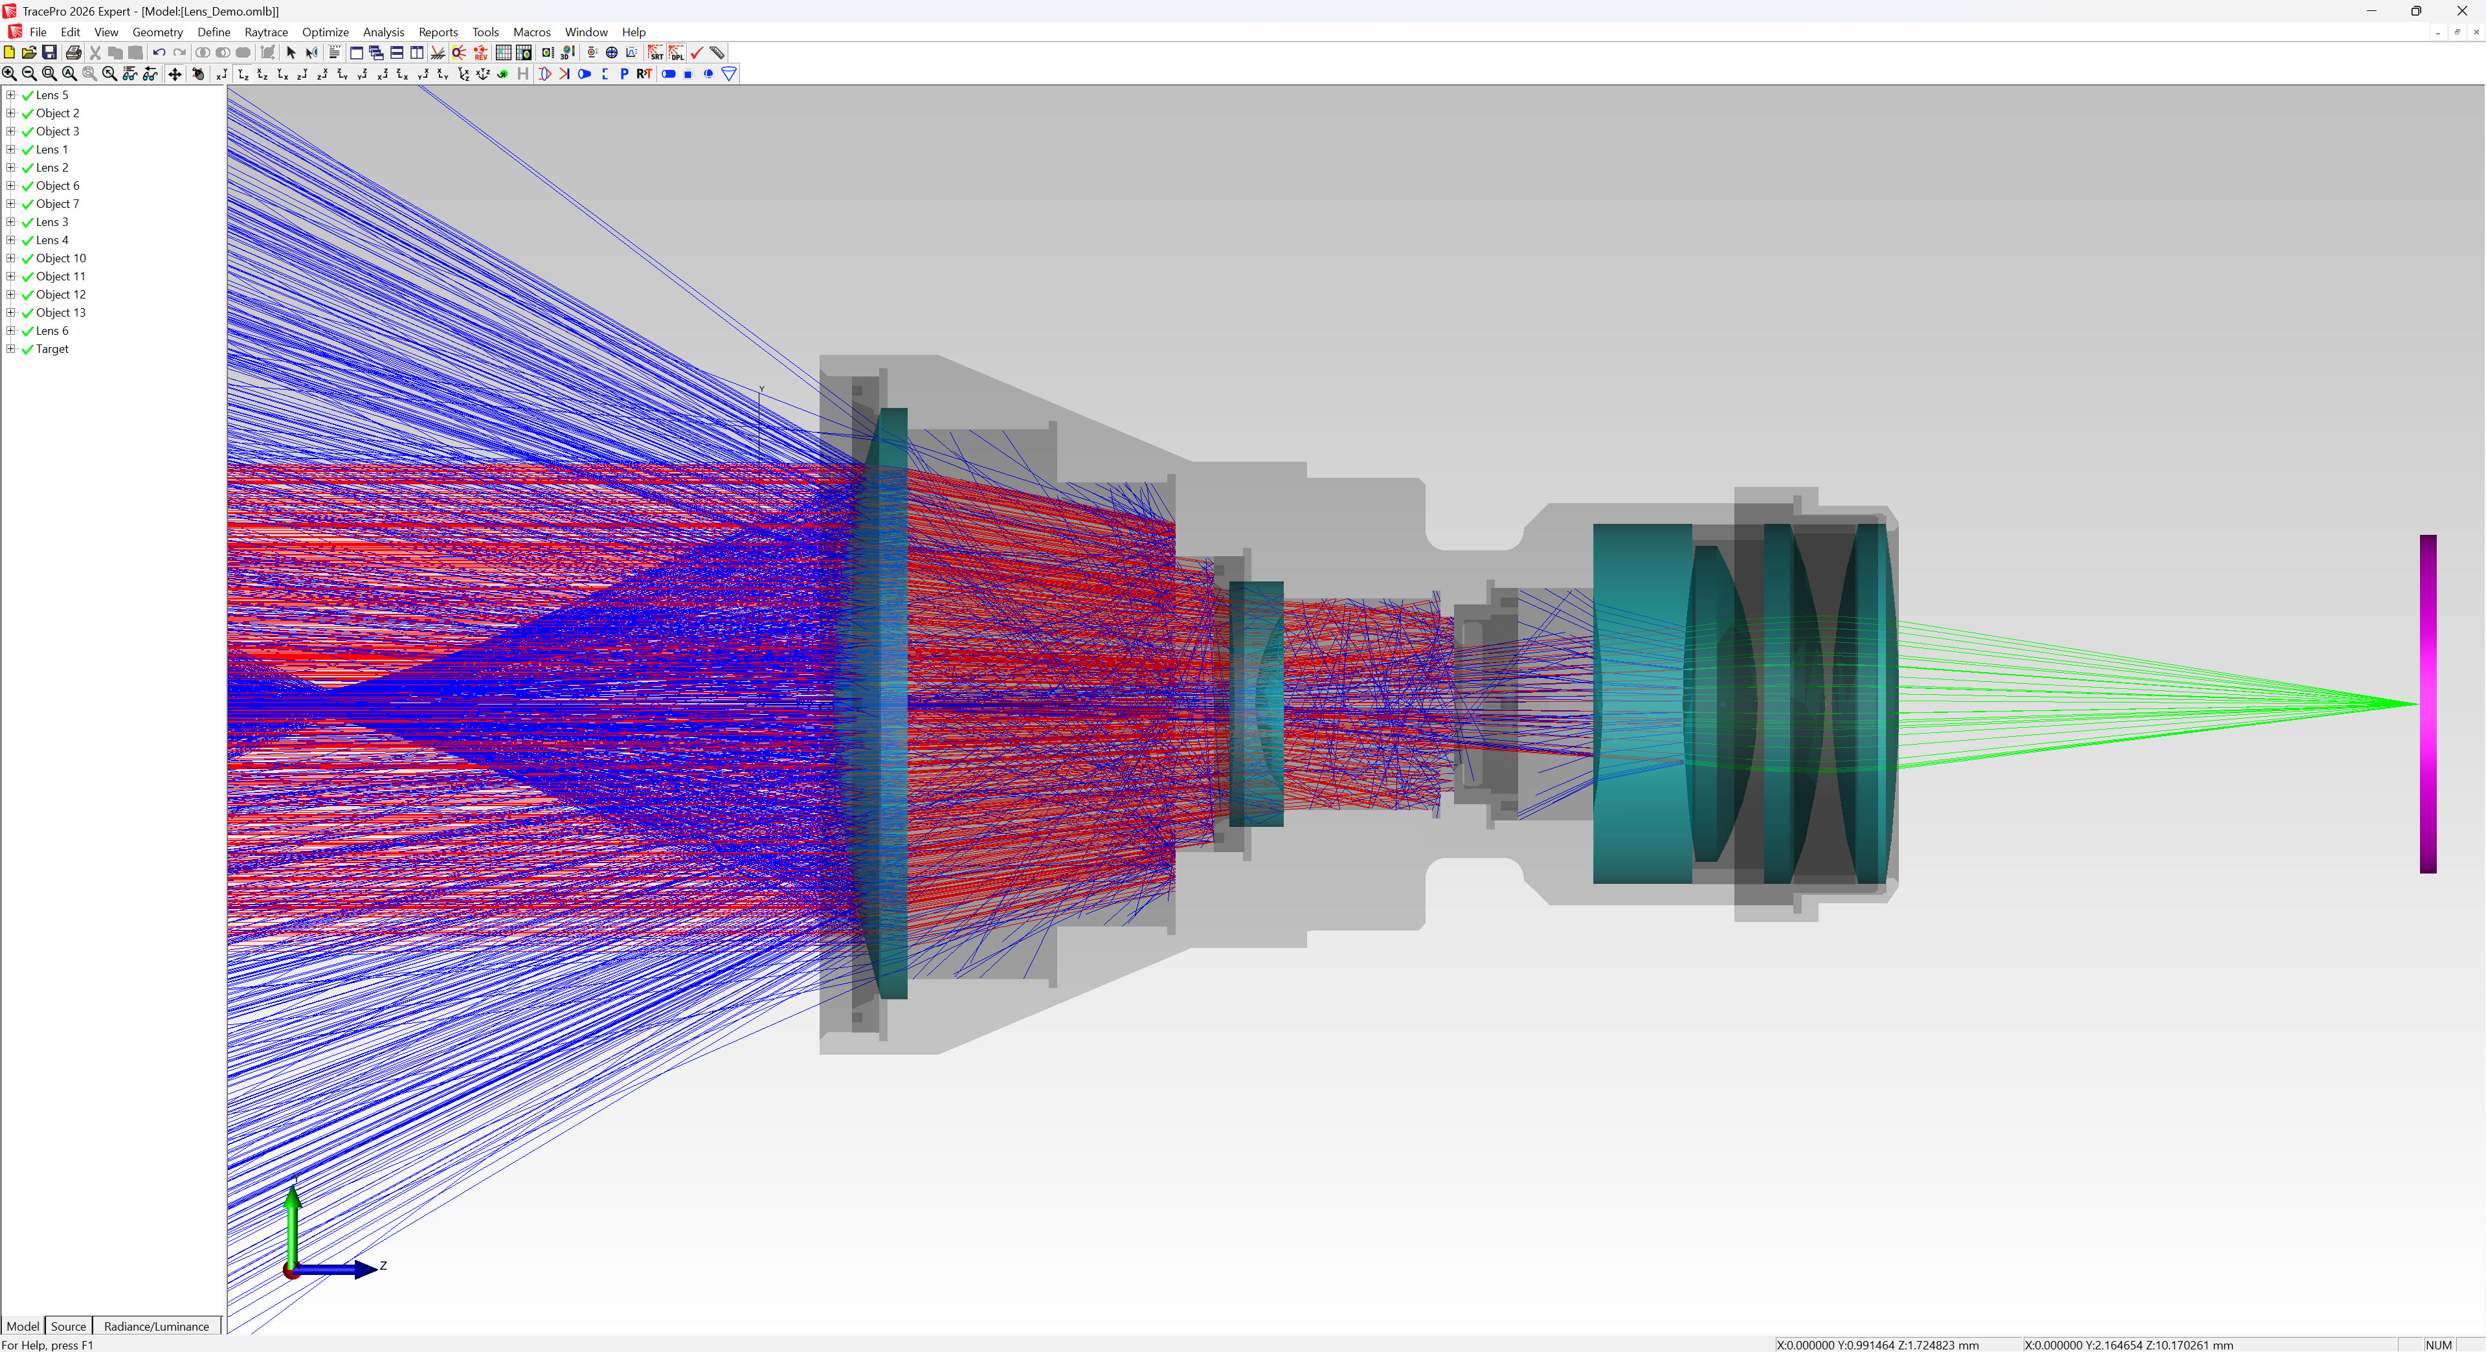Click the Undo arrow icon
Image resolution: width=2486 pixels, height=1352 pixels.
159,53
